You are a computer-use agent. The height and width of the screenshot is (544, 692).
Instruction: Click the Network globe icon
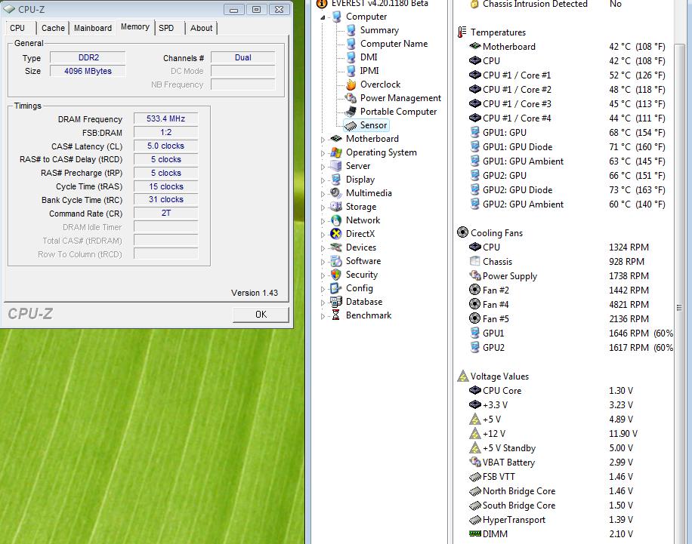coord(336,220)
